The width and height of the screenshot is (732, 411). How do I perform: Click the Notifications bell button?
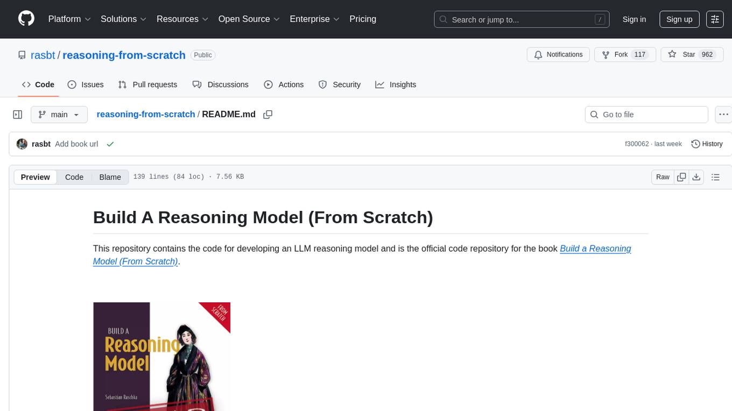[559, 55]
